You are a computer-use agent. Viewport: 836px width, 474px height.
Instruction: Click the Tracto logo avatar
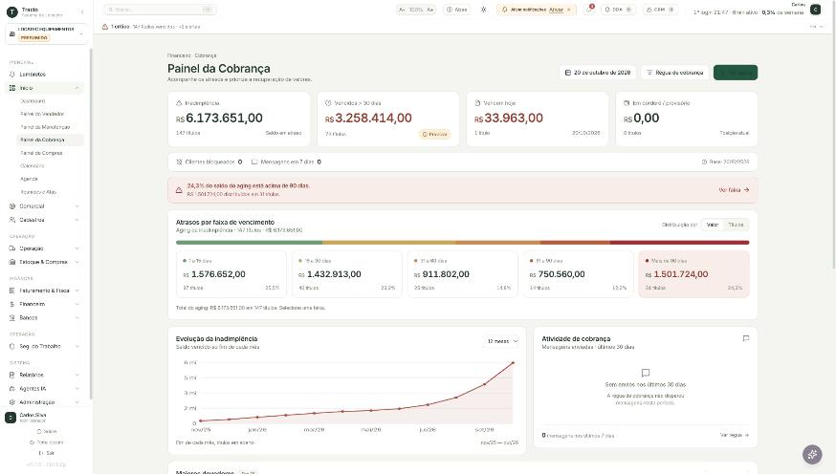[x=12, y=11]
